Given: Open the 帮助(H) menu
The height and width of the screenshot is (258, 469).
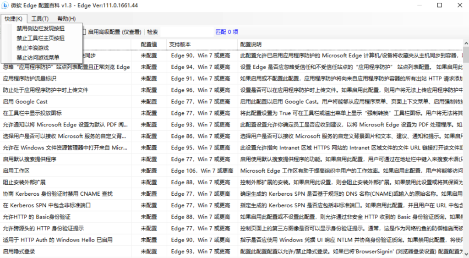Looking at the screenshot, I should click(66, 19).
